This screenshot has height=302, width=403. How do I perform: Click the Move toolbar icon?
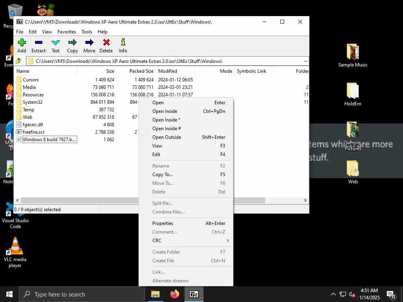point(89,42)
